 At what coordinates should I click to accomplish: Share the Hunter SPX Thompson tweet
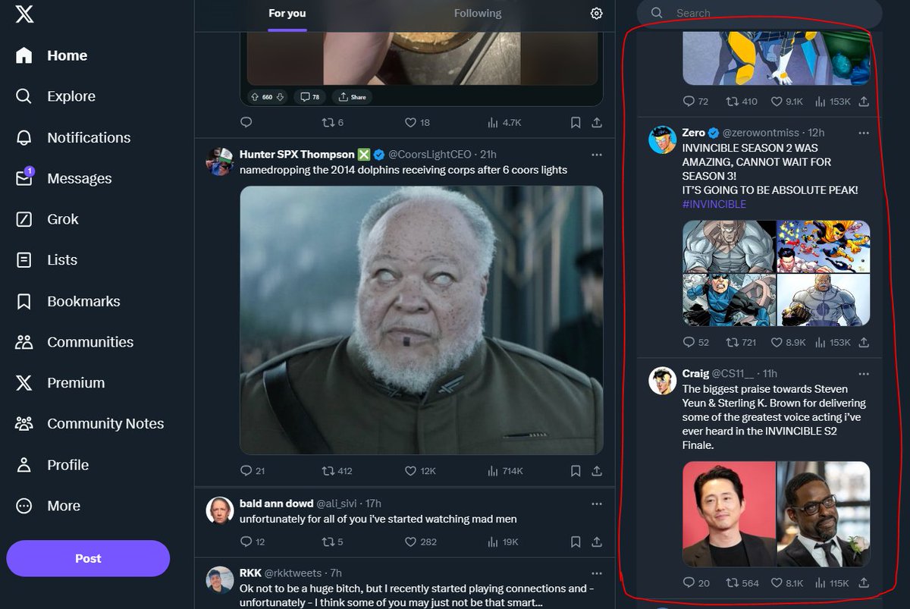(597, 471)
